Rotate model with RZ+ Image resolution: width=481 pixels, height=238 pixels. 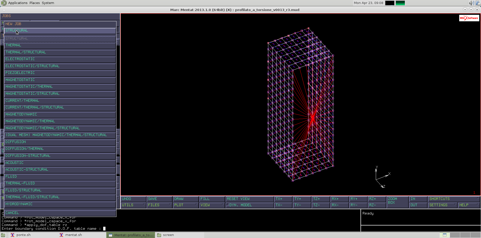coord(377,199)
